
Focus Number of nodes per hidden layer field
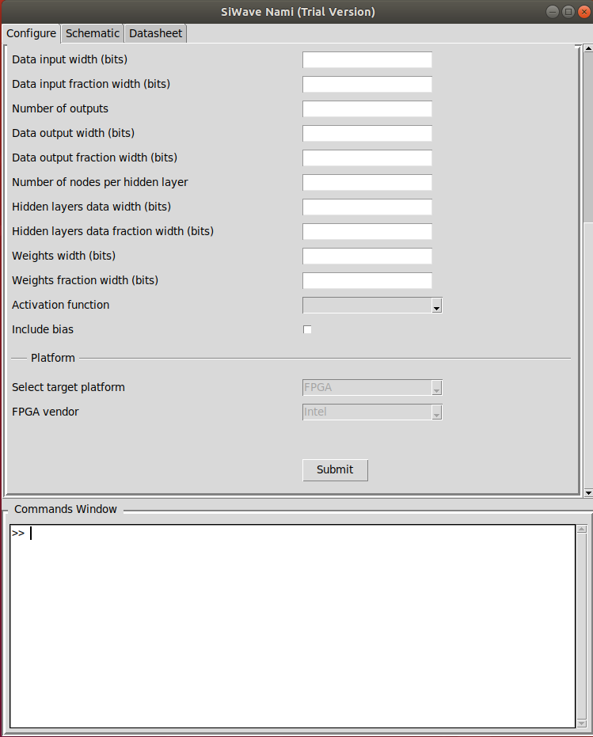pos(367,183)
